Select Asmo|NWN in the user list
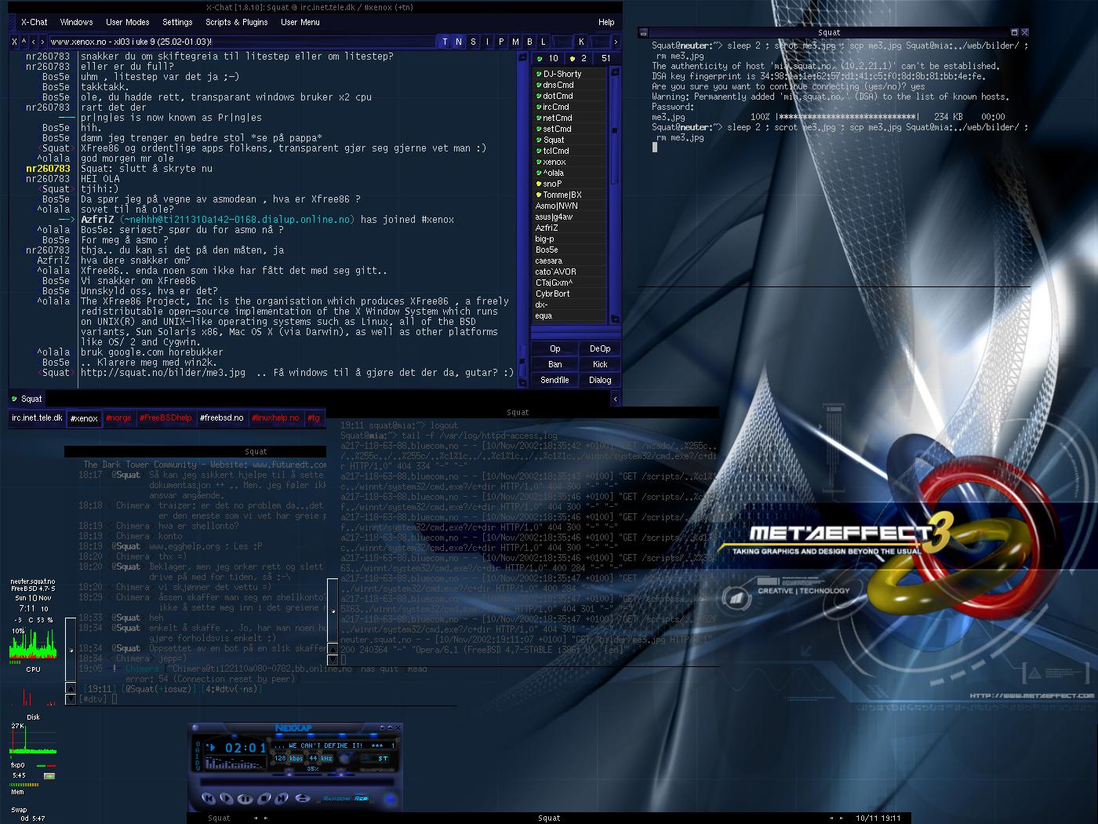This screenshot has height=824, width=1098. pyautogui.click(x=569, y=206)
